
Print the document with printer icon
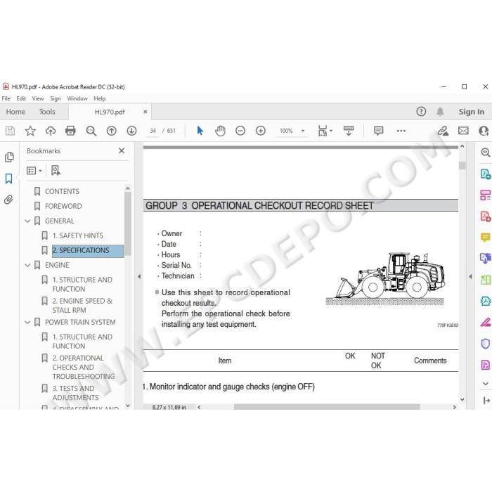tap(70, 131)
